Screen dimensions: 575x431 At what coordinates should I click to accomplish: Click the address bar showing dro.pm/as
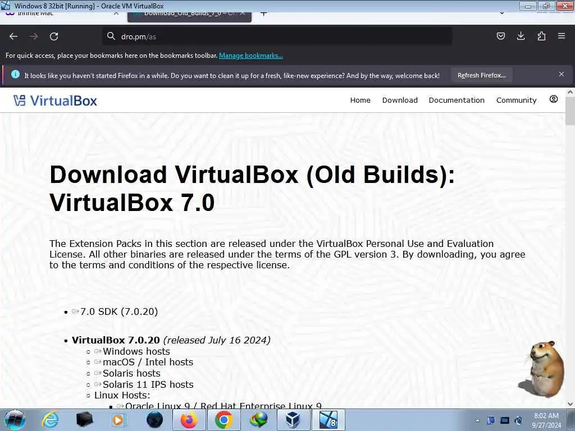click(277, 36)
